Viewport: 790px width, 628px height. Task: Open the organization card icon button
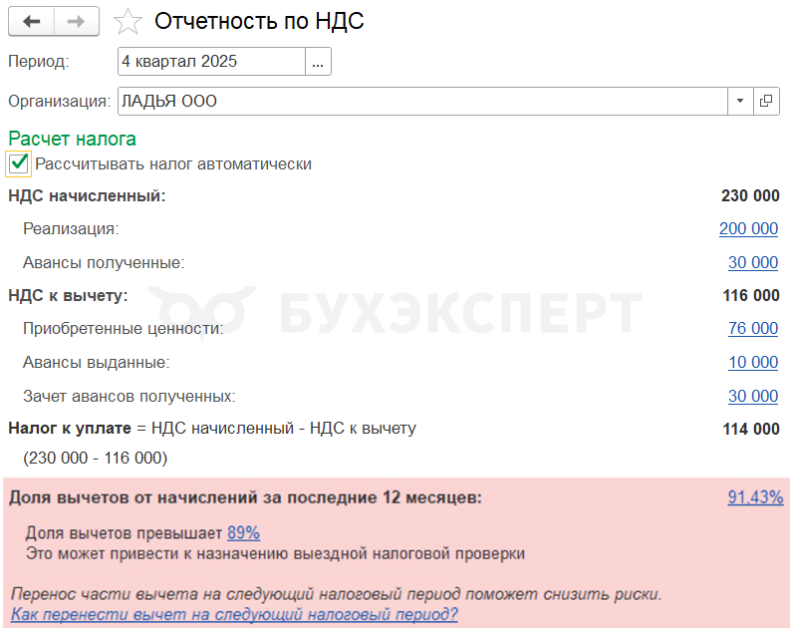(x=766, y=101)
